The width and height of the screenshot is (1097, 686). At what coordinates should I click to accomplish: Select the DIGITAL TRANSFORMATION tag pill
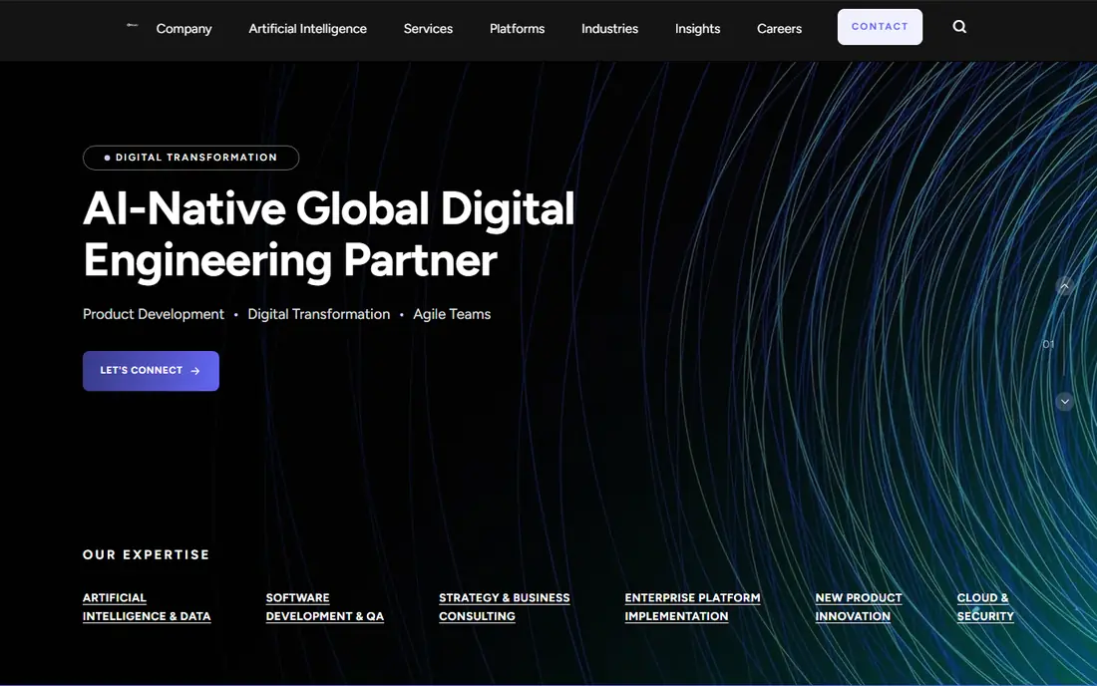click(x=191, y=158)
